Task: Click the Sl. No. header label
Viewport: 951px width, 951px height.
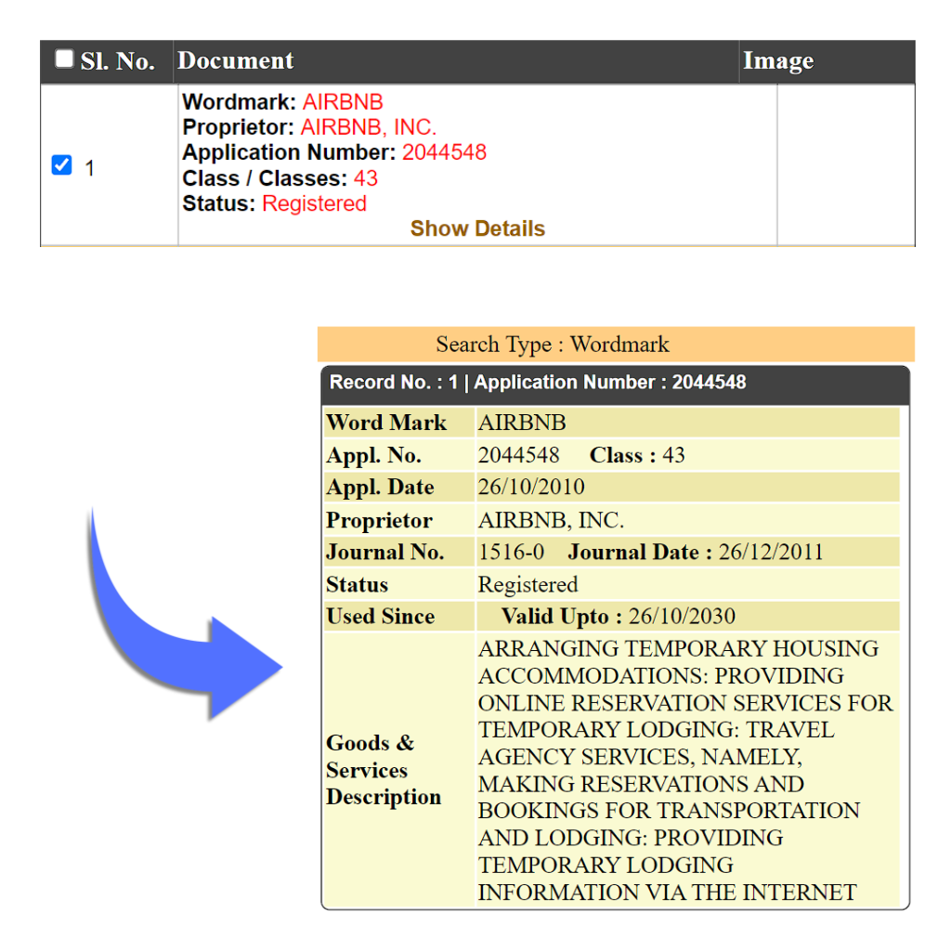Action: click(x=117, y=62)
